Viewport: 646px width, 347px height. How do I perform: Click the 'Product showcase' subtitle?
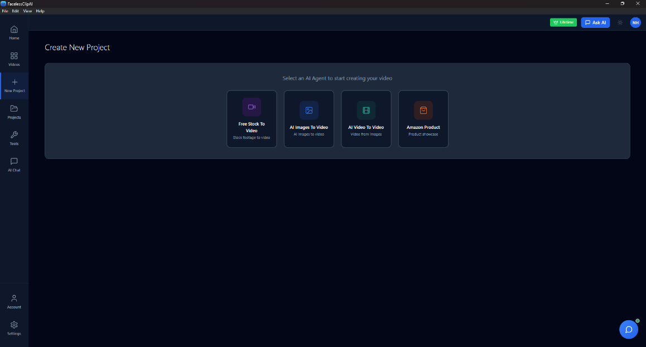[x=423, y=134]
